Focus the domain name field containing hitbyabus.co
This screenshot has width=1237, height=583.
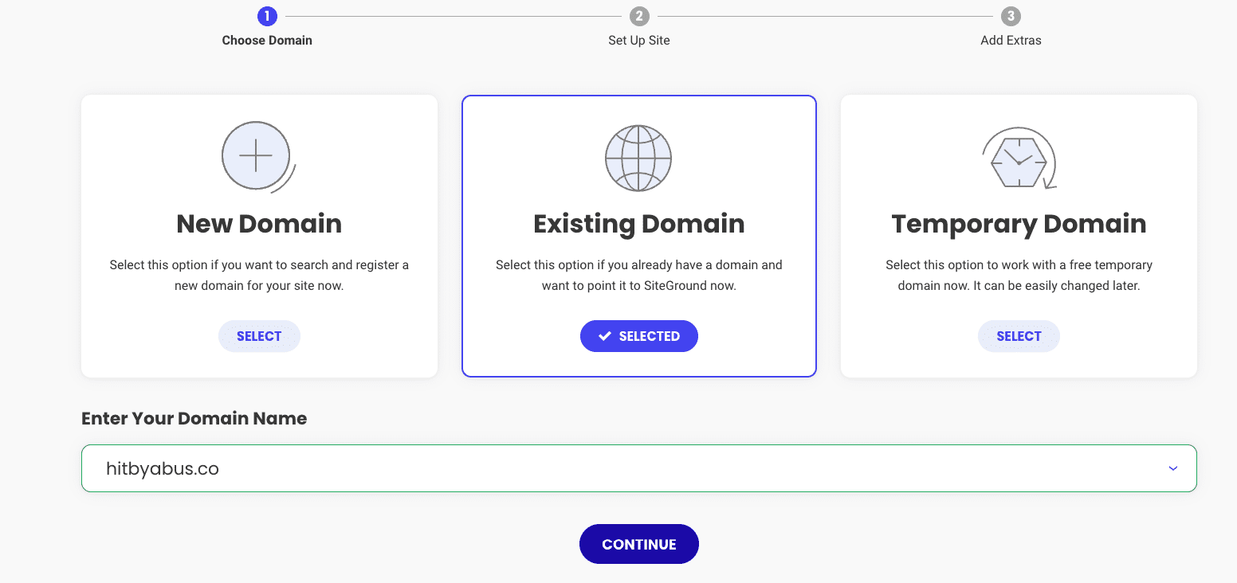pos(638,468)
